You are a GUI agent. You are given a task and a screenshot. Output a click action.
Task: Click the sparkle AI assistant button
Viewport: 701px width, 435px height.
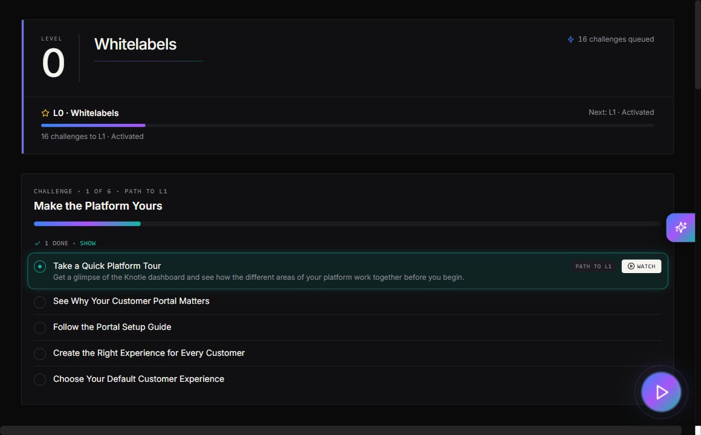pos(680,228)
